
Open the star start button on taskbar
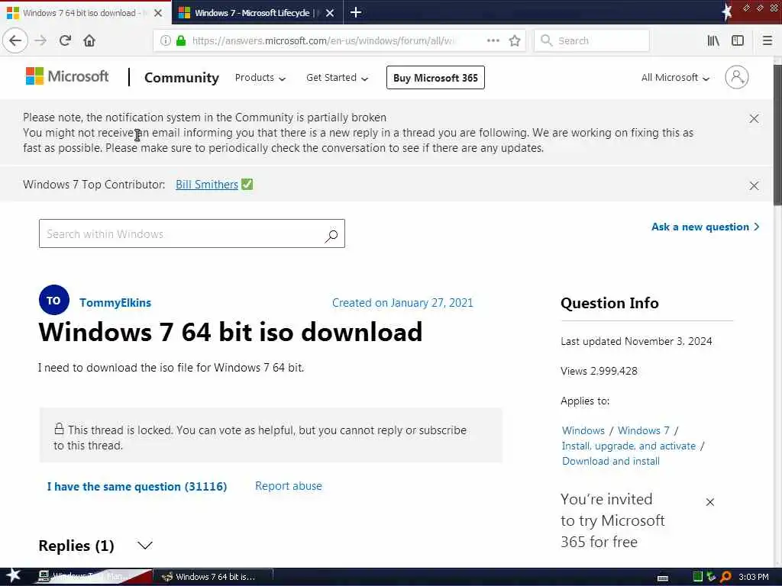[14, 576]
